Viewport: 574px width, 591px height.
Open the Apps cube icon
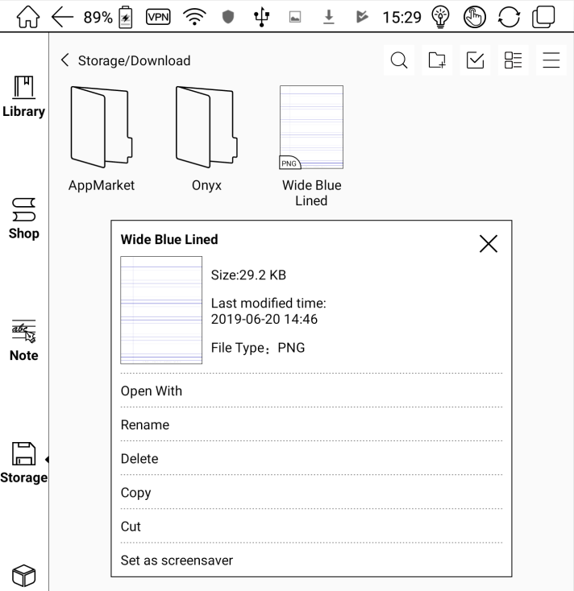click(x=23, y=576)
